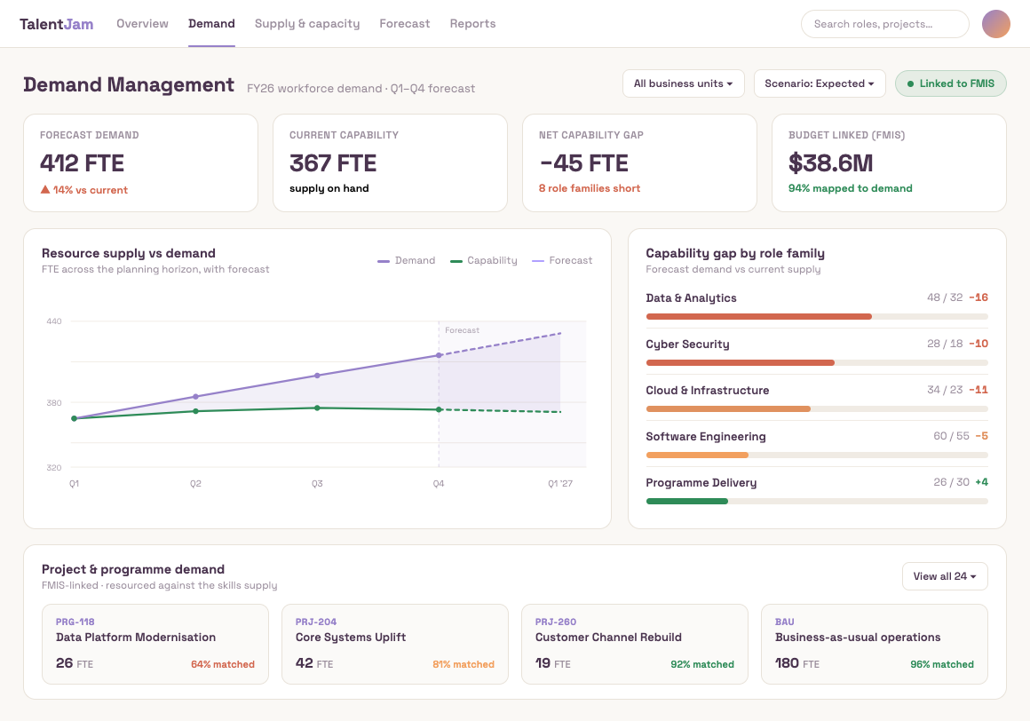This screenshot has width=1030, height=721.
Task: Click the 92% matched text
Action: point(702,664)
